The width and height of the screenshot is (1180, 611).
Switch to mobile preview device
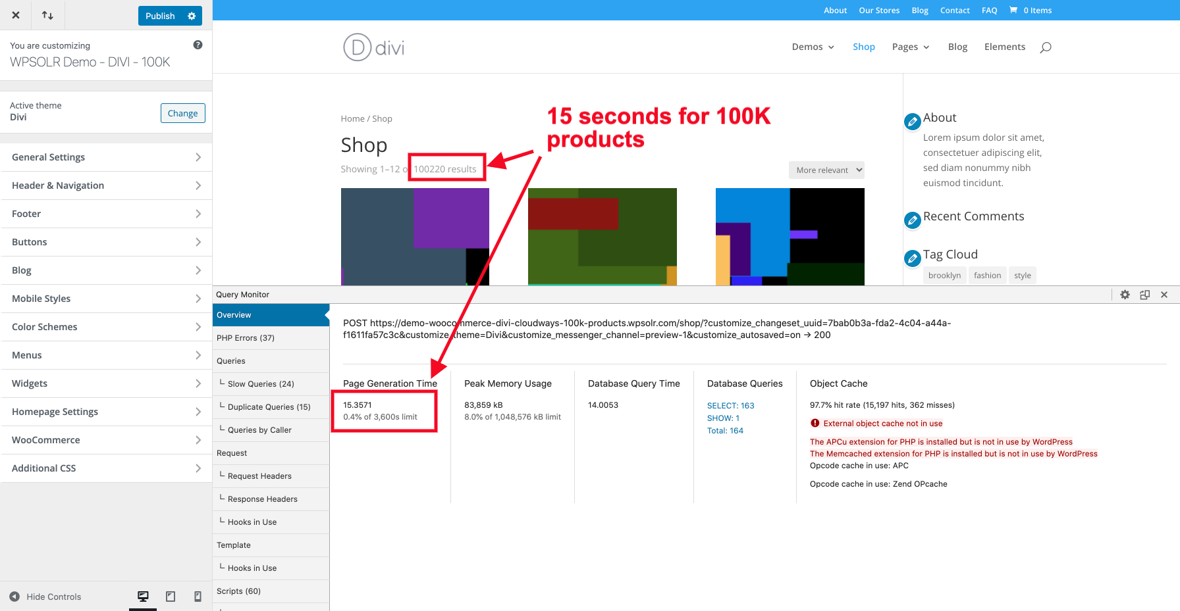[x=198, y=597]
